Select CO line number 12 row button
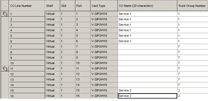The height and width of the screenshot is (101, 208). [27, 74]
